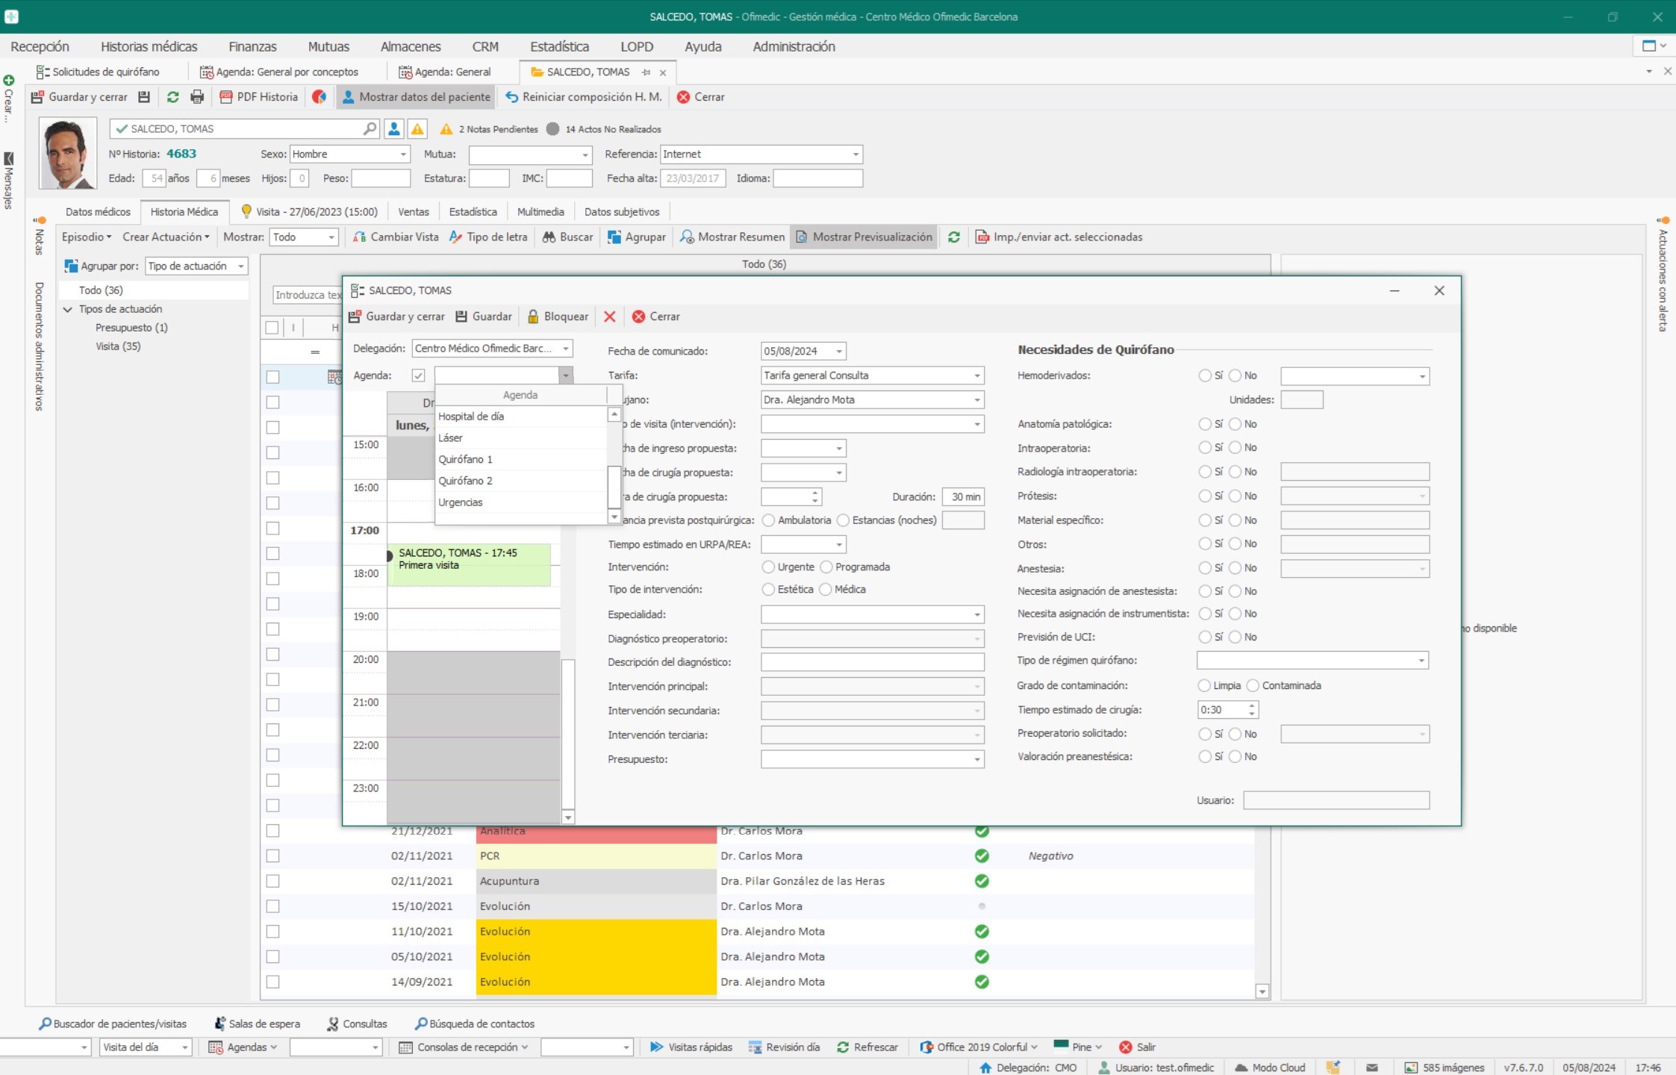Choose Quirófano 1 from the Agenda list
Image resolution: width=1676 pixels, height=1075 pixels.
click(x=465, y=459)
